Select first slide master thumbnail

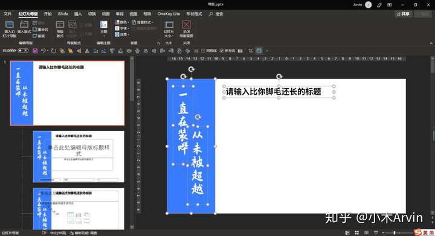[68, 93]
